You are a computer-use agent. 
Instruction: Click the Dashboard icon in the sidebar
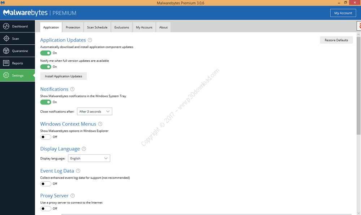(6, 26)
